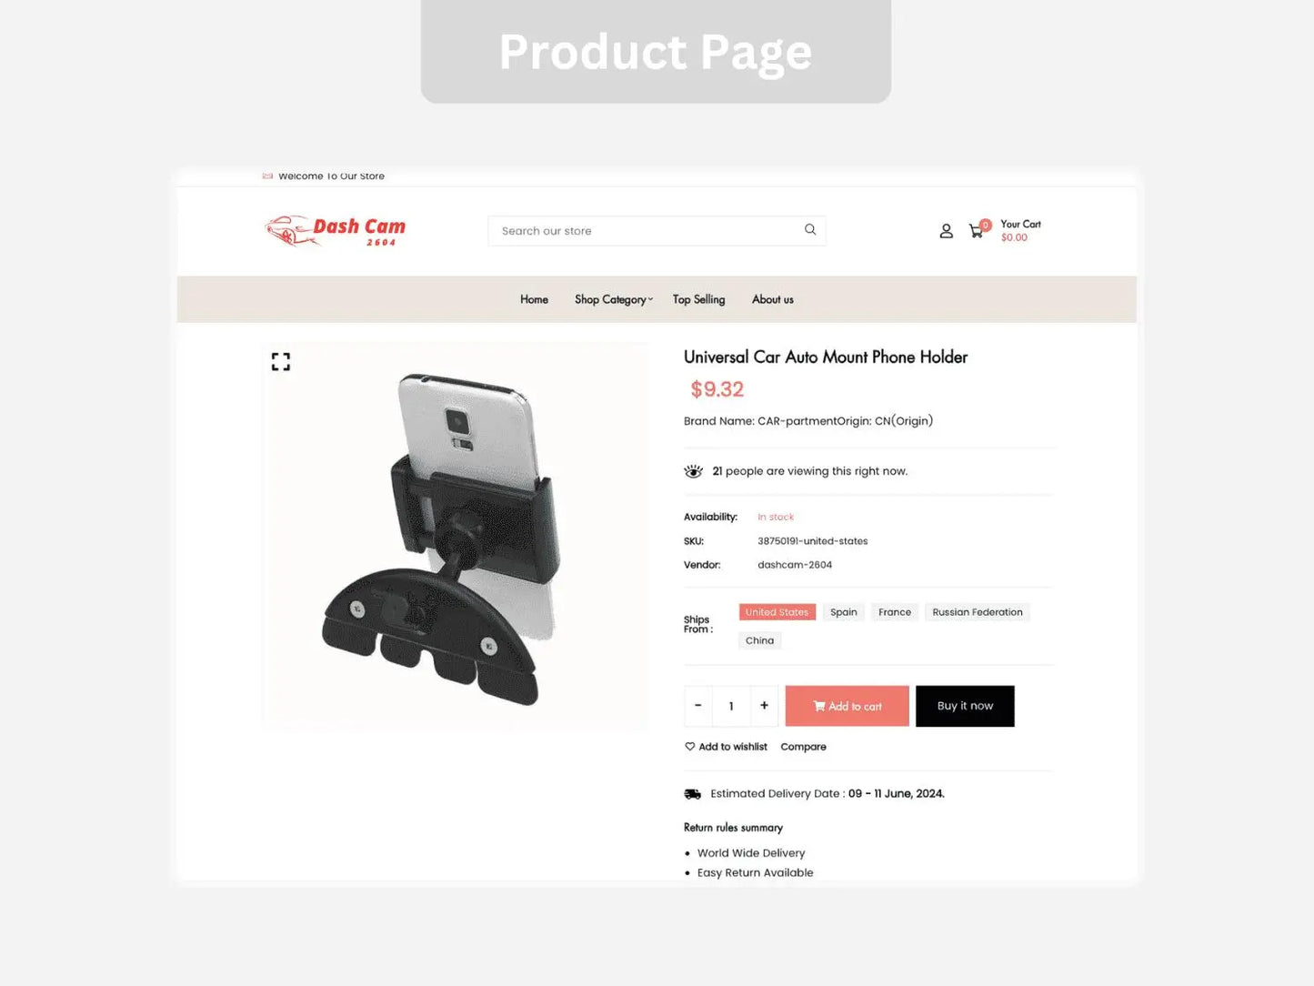
Task: Go to the Home menu item
Action: [535, 299]
